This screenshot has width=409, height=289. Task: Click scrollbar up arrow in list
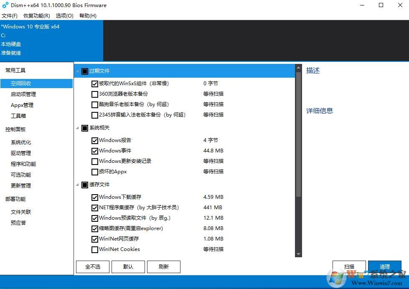tap(298, 68)
